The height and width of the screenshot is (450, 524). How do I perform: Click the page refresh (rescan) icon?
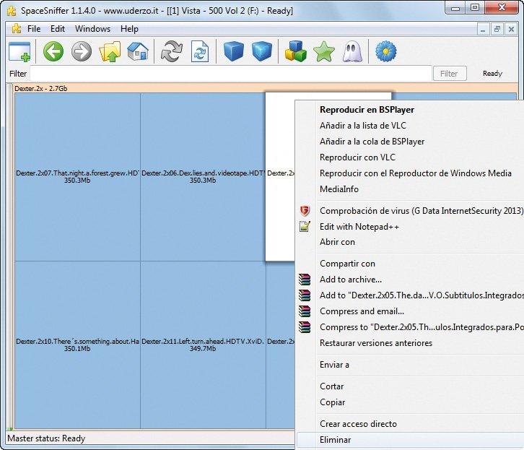pyautogui.click(x=200, y=51)
